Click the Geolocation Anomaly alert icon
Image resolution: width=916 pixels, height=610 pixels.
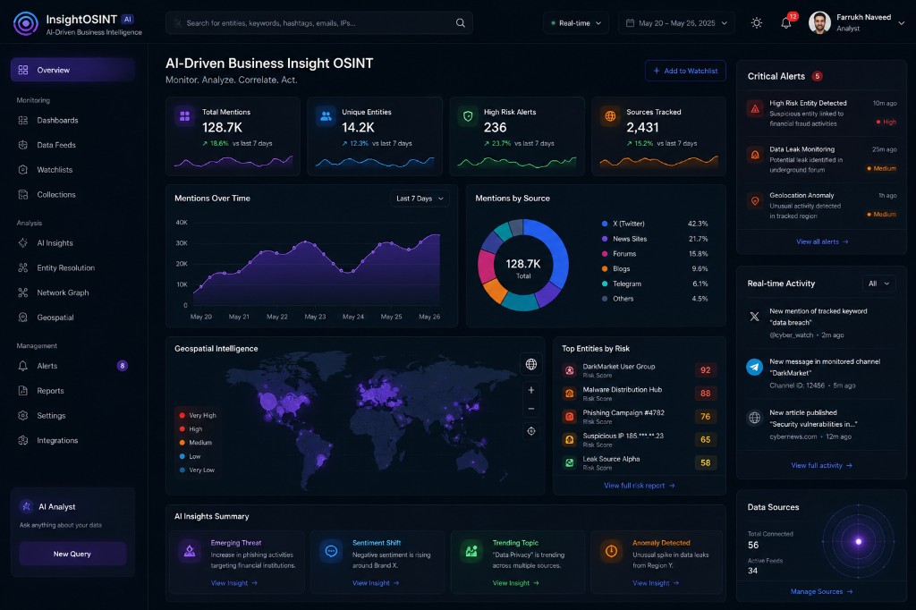click(755, 201)
